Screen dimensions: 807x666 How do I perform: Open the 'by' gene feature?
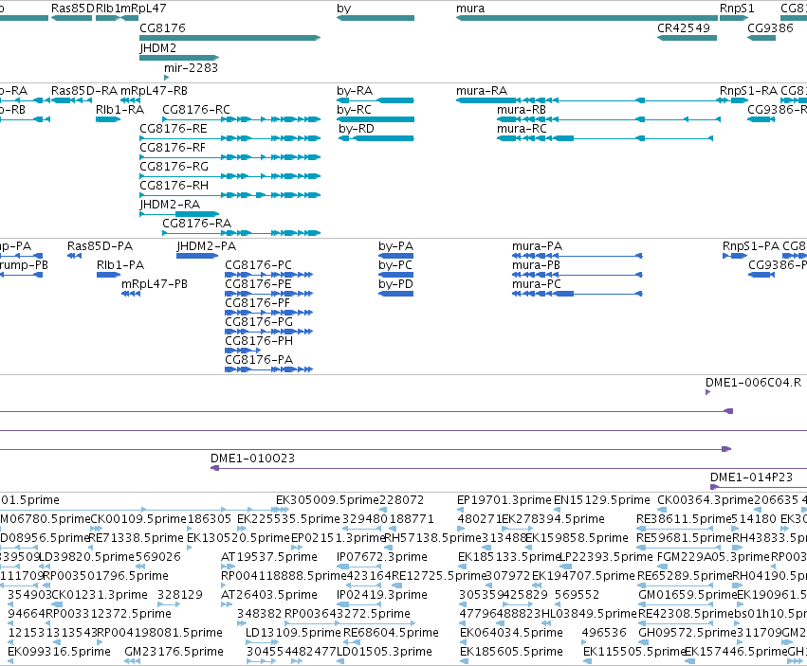click(376, 18)
